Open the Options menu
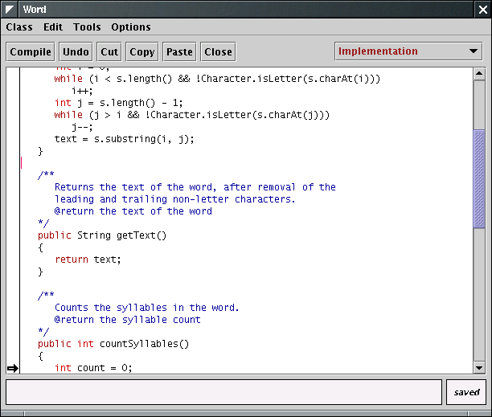The image size is (492, 417). click(131, 27)
